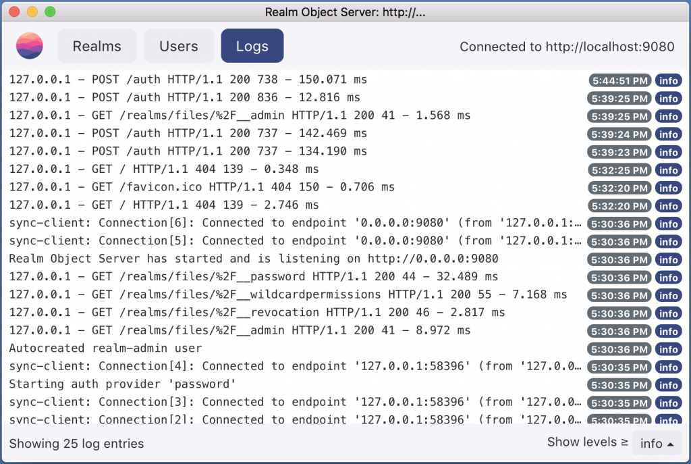Viewport: 691px width, 464px height.
Task: Select 'Realm Object Server has started' entry
Action: 345,259
